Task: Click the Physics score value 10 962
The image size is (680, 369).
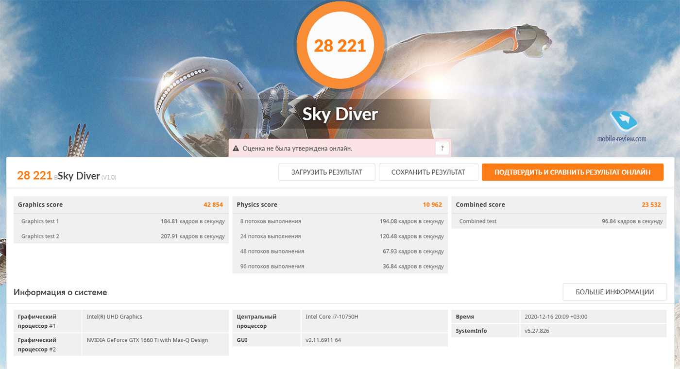Action: click(x=432, y=204)
